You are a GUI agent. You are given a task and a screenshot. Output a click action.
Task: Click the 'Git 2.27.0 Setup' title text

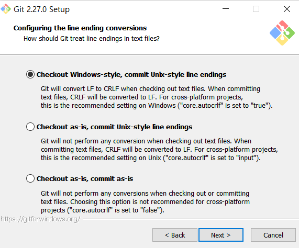coord(41,9)
